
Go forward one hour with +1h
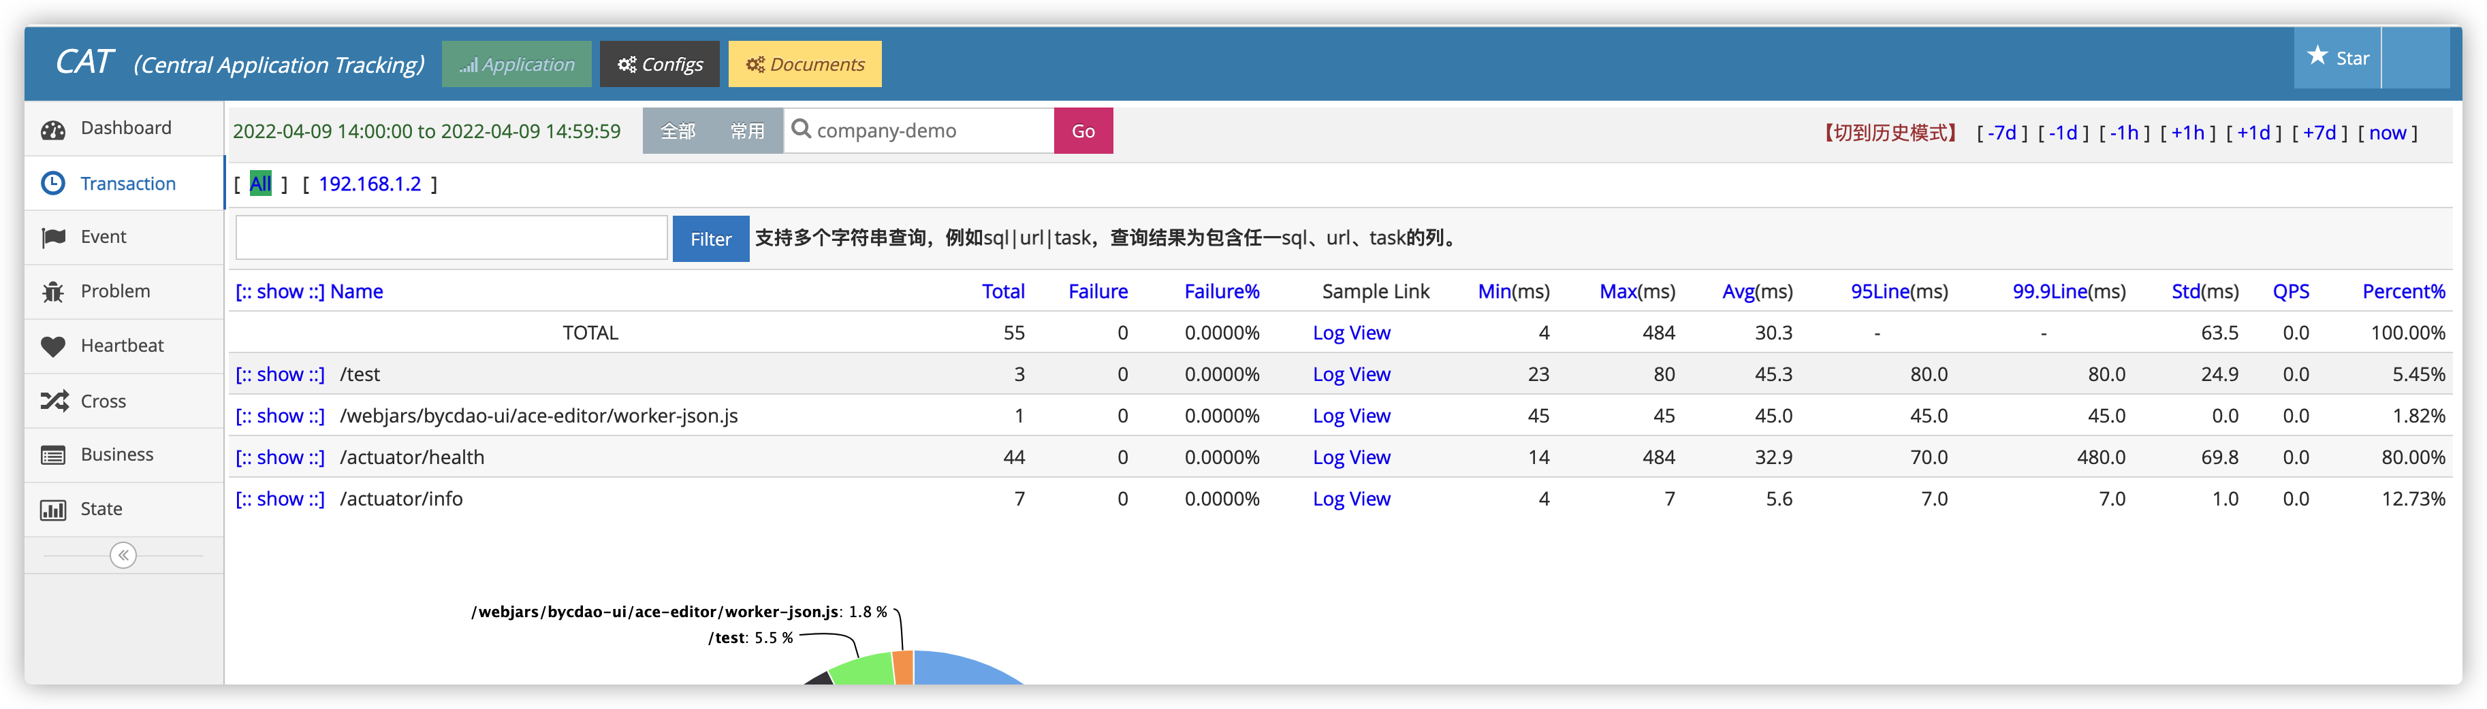coord(2188,133)
